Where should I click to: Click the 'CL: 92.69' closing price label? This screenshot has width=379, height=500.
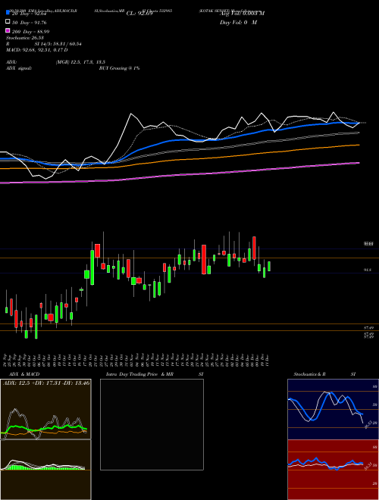coord(139,14)
